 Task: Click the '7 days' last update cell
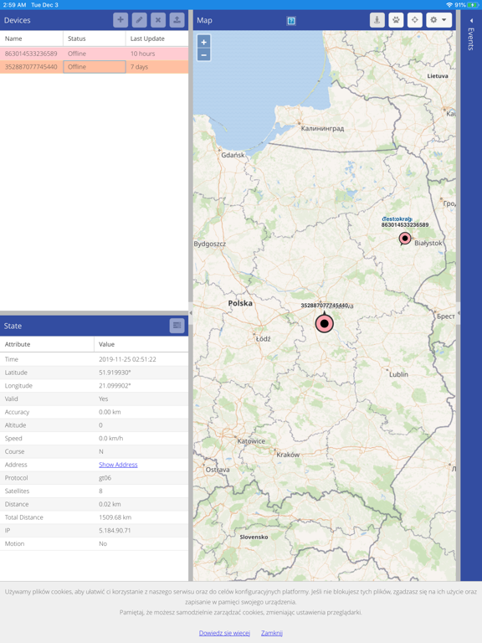tap(156, 67)
